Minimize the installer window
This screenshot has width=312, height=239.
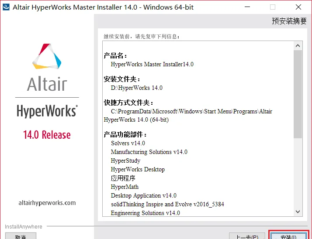pos(247,7)
